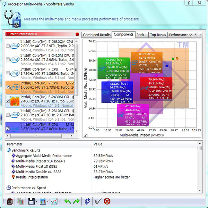208x208 pixels.
Task: Open the Rank tab
Action: [x=142, y=35]
